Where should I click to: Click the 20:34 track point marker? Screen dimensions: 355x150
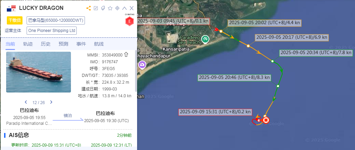coord(272,61)
